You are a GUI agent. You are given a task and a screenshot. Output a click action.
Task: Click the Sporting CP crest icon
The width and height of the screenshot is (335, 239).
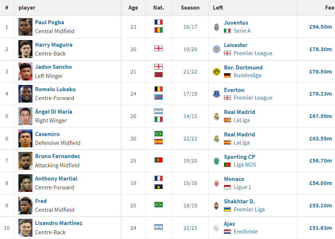click(217, 161)
